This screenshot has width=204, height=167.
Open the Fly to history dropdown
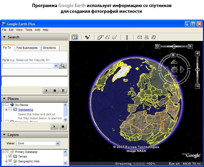click(x=56, y=66)
